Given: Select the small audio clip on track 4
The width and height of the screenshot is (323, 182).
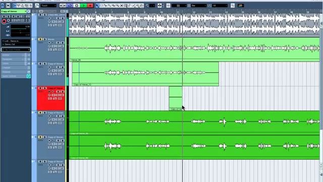Looking at the screenshot, I should (176, 99).
